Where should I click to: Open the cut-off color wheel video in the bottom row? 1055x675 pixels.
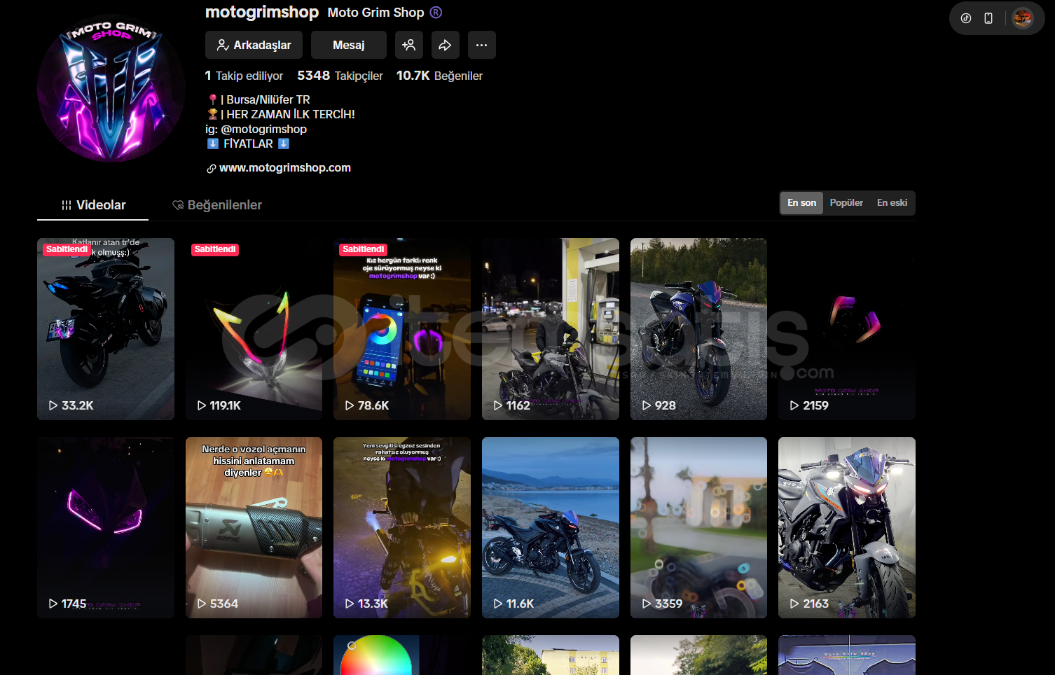click(x=402, y=655)
